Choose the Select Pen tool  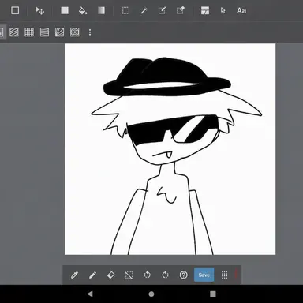[x=162, y=10]
